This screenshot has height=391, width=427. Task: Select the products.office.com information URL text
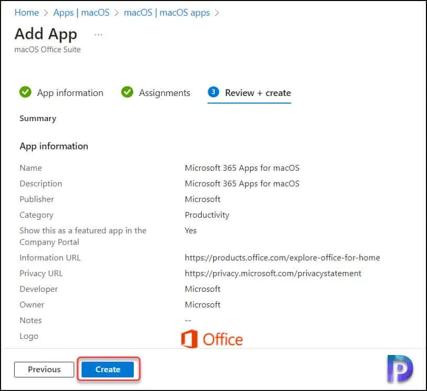(x=282, y=257)
